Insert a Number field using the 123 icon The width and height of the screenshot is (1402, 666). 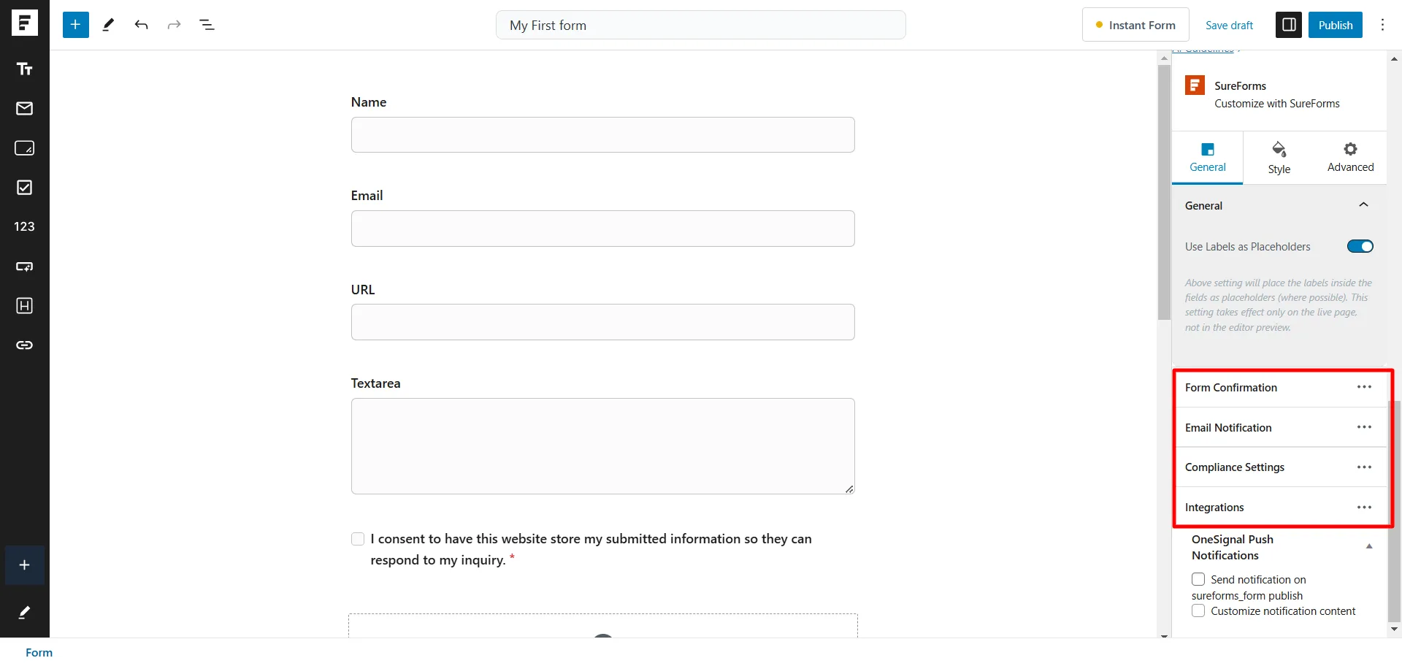coord(24,226)
